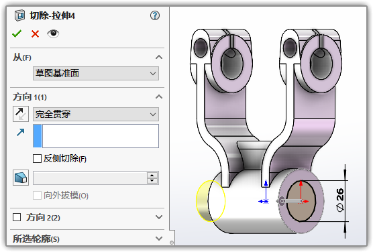Expand the 所选轮廓(S) section
Viewport: 373px width, 252px height.
pos(159,238)
